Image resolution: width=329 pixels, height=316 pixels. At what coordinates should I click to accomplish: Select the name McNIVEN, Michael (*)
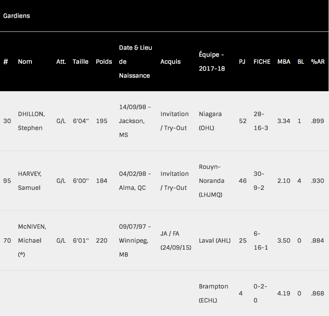click(32, 240)
